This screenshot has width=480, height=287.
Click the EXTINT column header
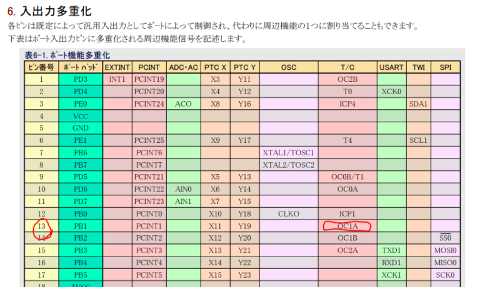click(x=117, y=67)
